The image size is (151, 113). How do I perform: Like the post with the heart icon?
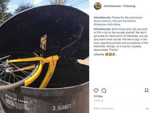click(x=96, y=91)
